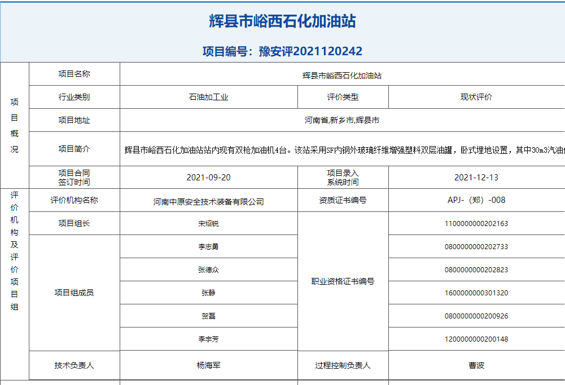Viewport: 565px width, 385px height.
Task: Click the 项目组长 label cell
Action: (x=75, y=223)
